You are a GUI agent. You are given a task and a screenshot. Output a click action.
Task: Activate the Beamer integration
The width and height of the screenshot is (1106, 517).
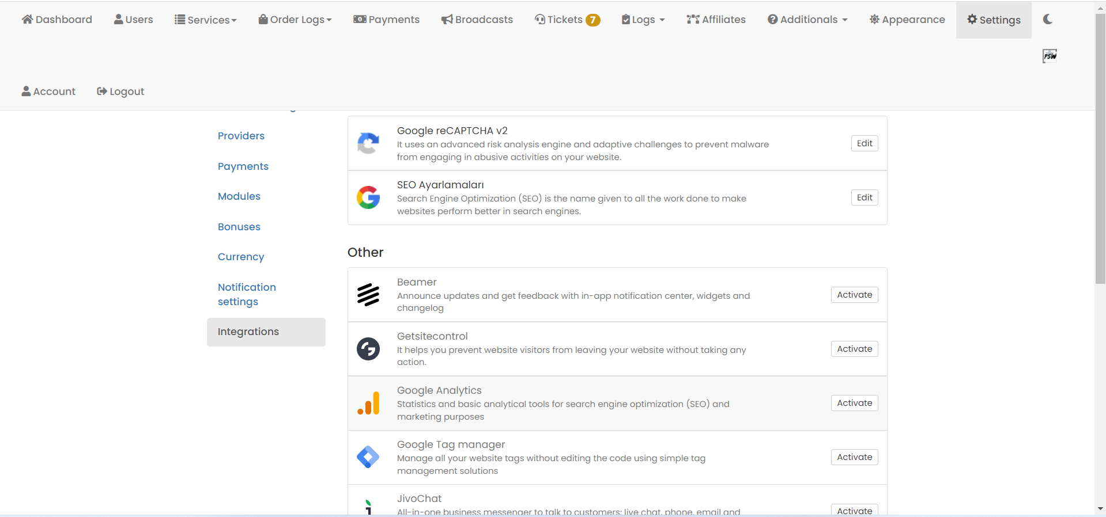click(x=855, y=295)
